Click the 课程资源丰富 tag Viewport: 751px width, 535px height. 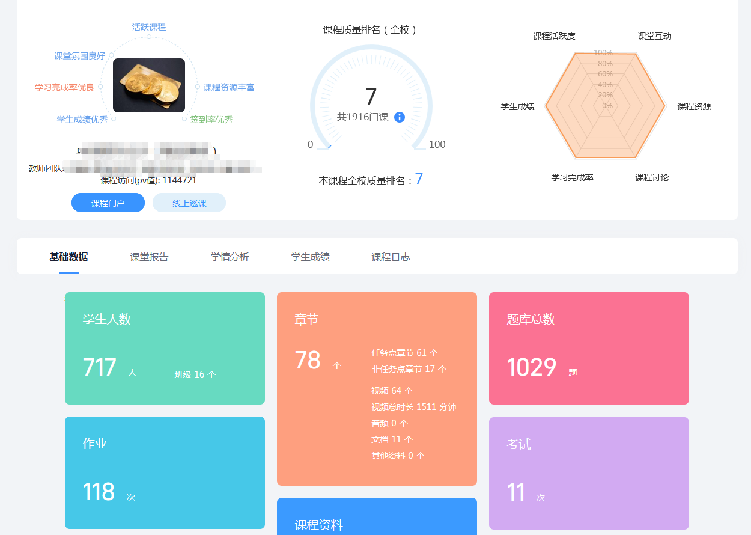[x=229, y=87]
